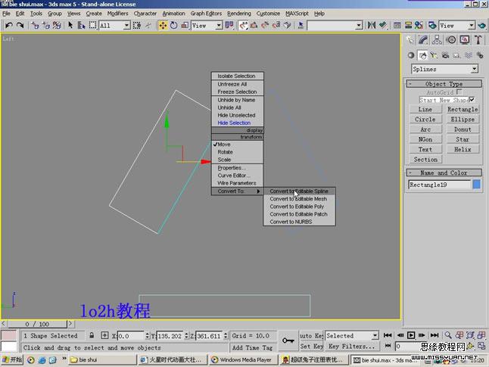The image size is (489, 367).
Task: Click the NGon shape button
Action: coord(425,139)
